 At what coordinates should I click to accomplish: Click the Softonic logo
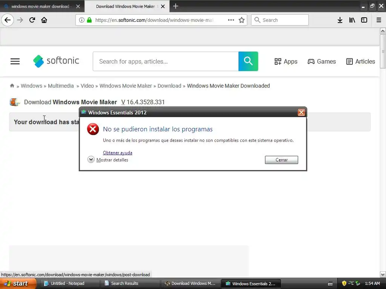[x=56, y=61]
